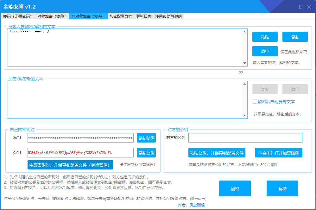Open the 对称加密（简单）tab
Viewport: 316px width, 210px height.
[x=51, y=16]
